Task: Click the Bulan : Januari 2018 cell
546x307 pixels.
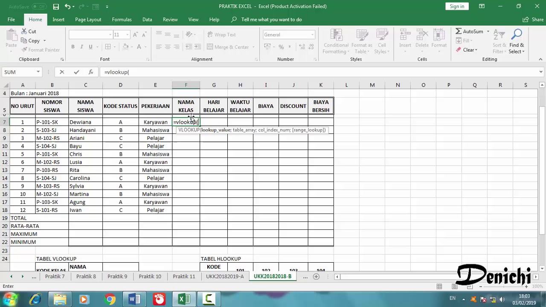Action: click(35, 93)
